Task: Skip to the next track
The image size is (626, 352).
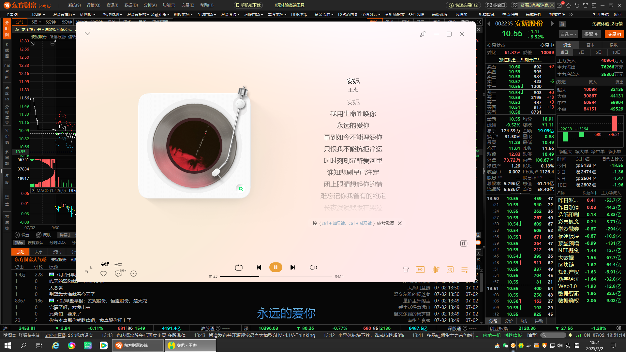Action: (292, 267)
